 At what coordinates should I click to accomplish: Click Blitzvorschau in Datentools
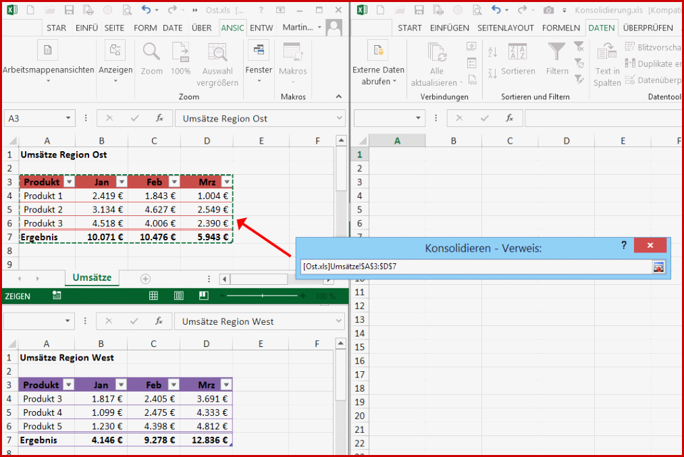click(653, 47)
